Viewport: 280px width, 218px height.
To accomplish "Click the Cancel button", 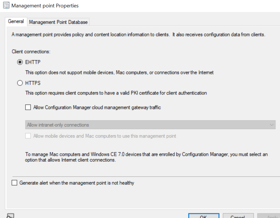I will [238, 216].
